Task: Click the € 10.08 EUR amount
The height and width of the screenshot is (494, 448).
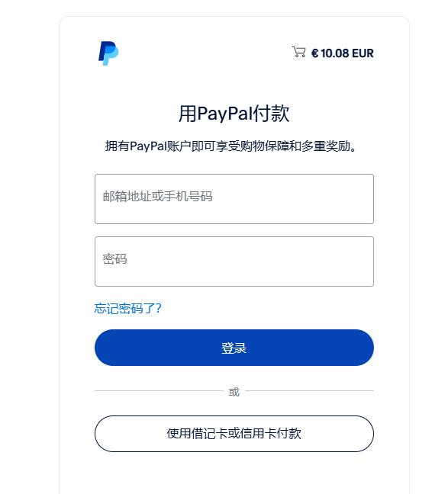Action: 343,53
